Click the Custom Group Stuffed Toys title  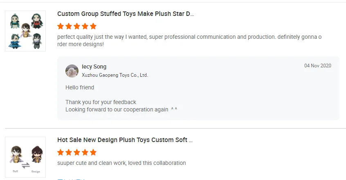click(125, 14)
